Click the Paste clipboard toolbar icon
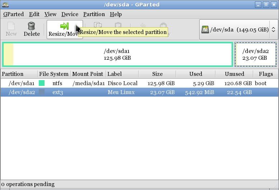279x190 pixels. pos(118,25)
